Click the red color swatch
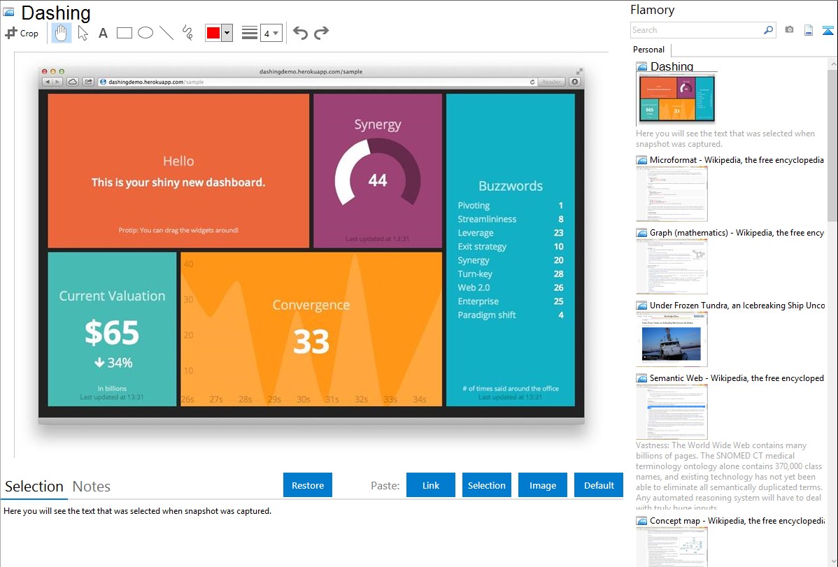The height and width of the screenshot is (567, 838). pyautogui.click(x=213, y=33)
